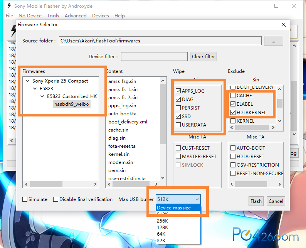Screen dimensions: 306x248
Task: Click the Cancel button
Action: [276, 201]
